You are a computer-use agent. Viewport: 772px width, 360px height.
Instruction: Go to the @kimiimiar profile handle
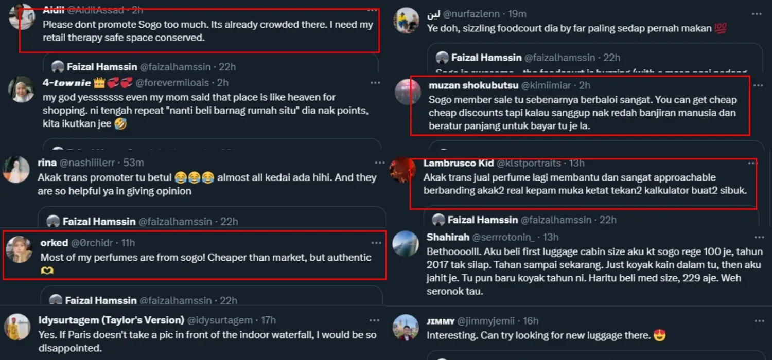tap(548, 85)
